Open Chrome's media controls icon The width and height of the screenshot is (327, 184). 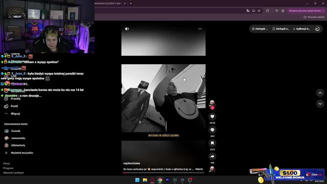pyautogui.click(x=277, y=11)
